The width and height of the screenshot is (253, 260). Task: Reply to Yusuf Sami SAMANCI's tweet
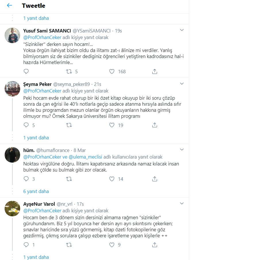(26, 72)
